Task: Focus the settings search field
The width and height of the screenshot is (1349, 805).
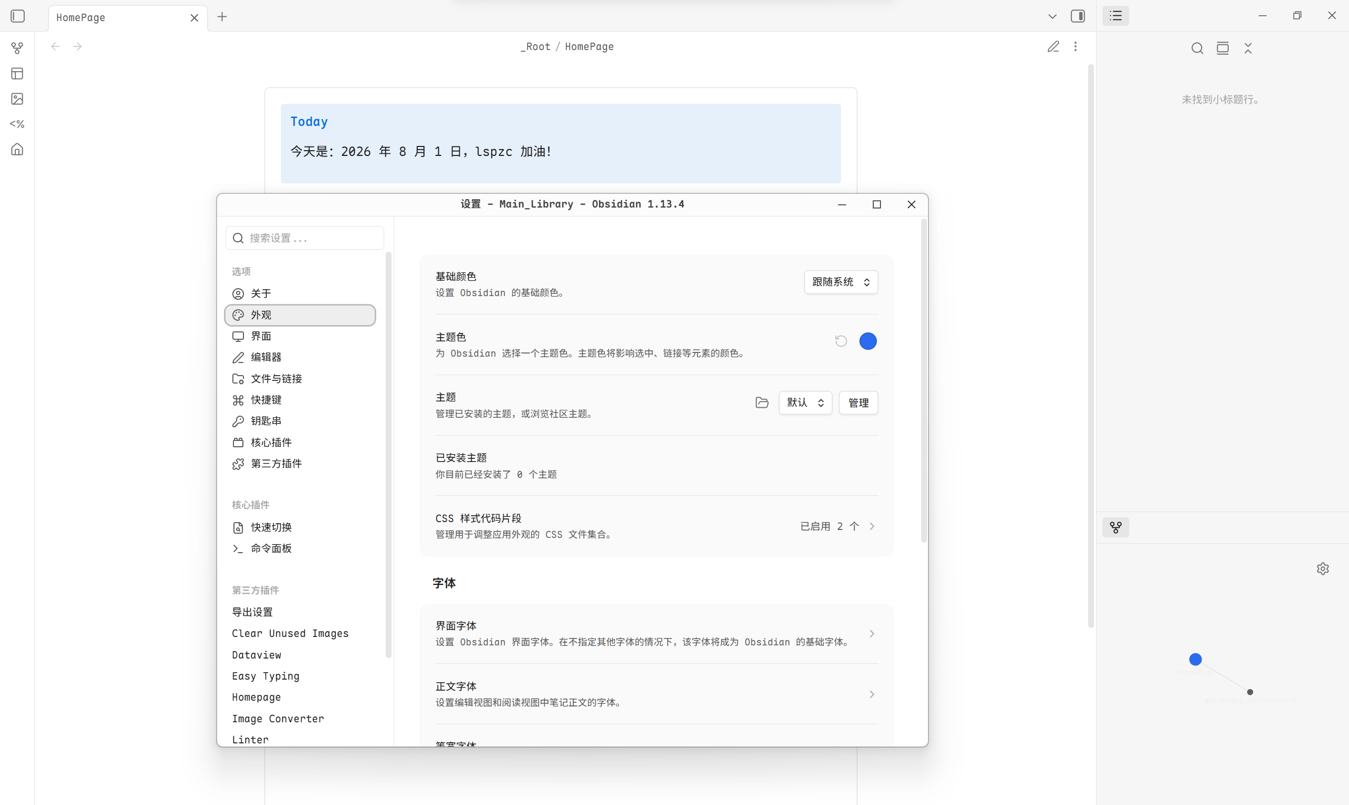Action: point(305,238)
